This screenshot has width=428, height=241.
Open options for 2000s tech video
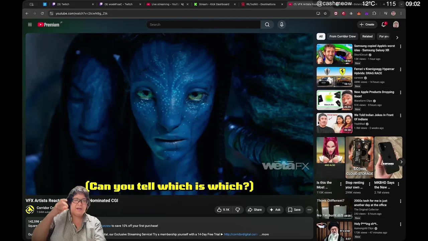coord(401,202)
